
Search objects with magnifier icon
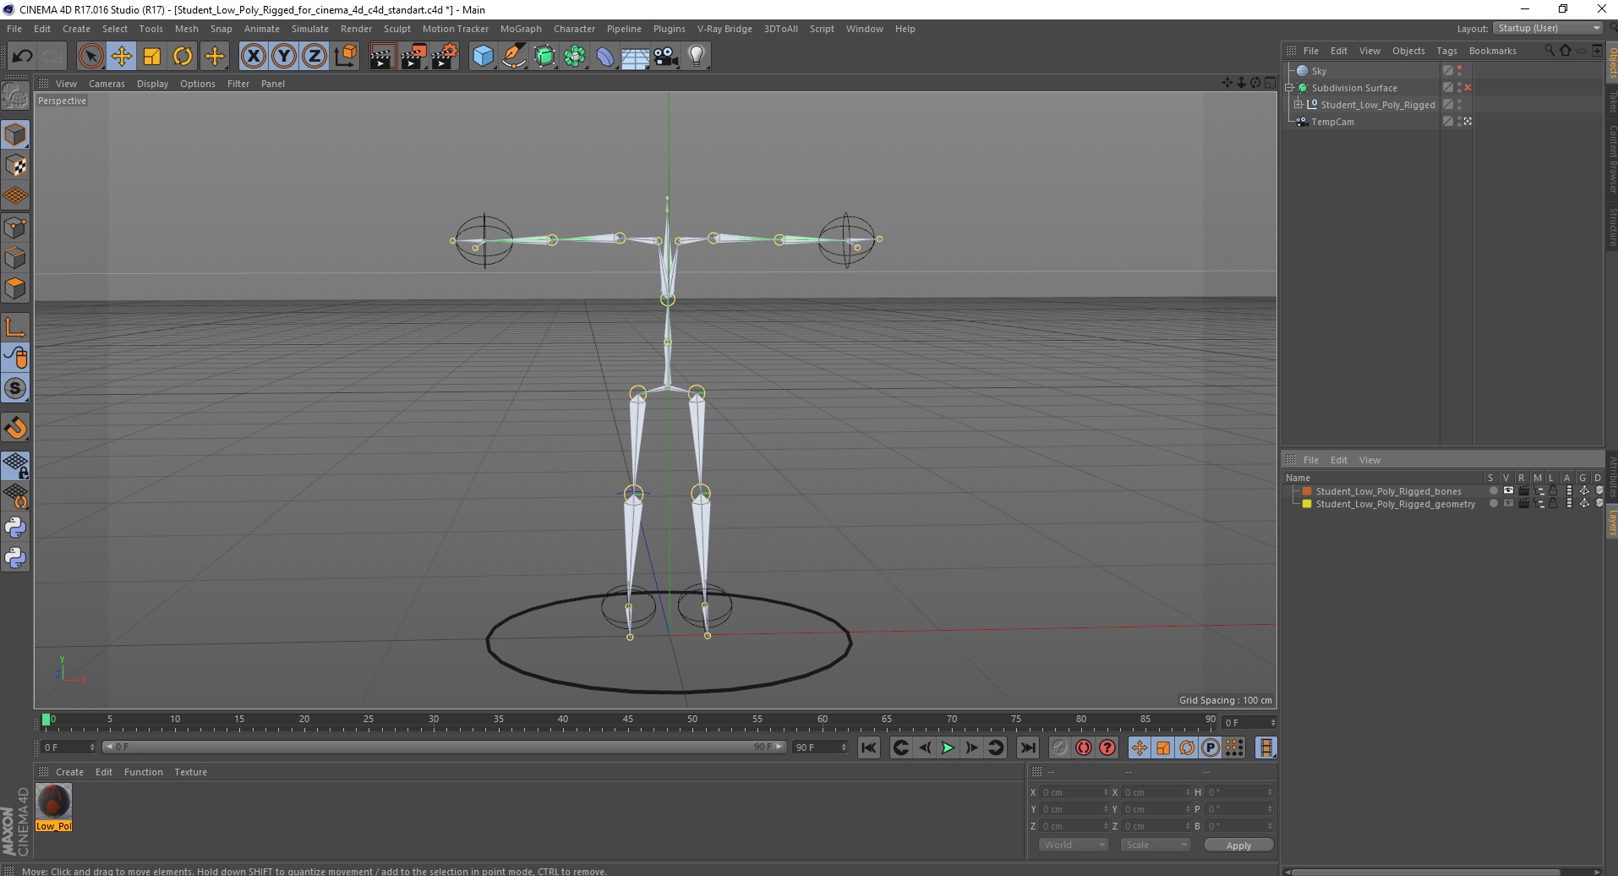tap(1549, 51)
